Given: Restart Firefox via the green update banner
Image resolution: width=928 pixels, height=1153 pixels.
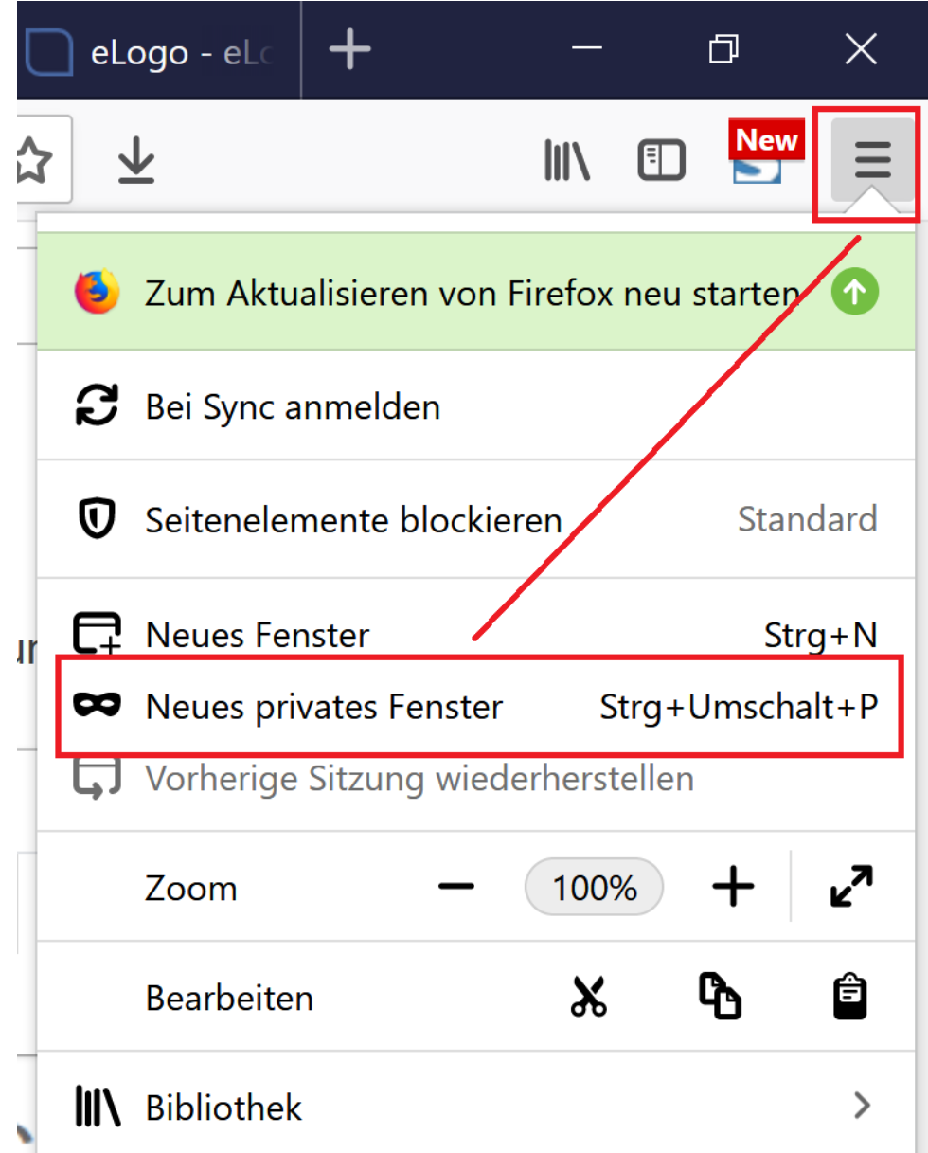Looking at the screenshot, I should tap(475, 293).
